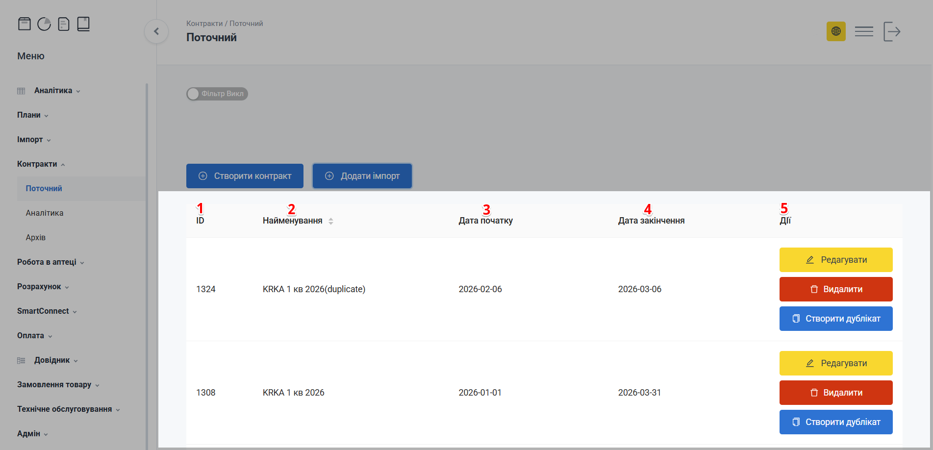Sort by Найменування column arrows
This screenshot has width=933, height=450.
click(x=331, y=221)
